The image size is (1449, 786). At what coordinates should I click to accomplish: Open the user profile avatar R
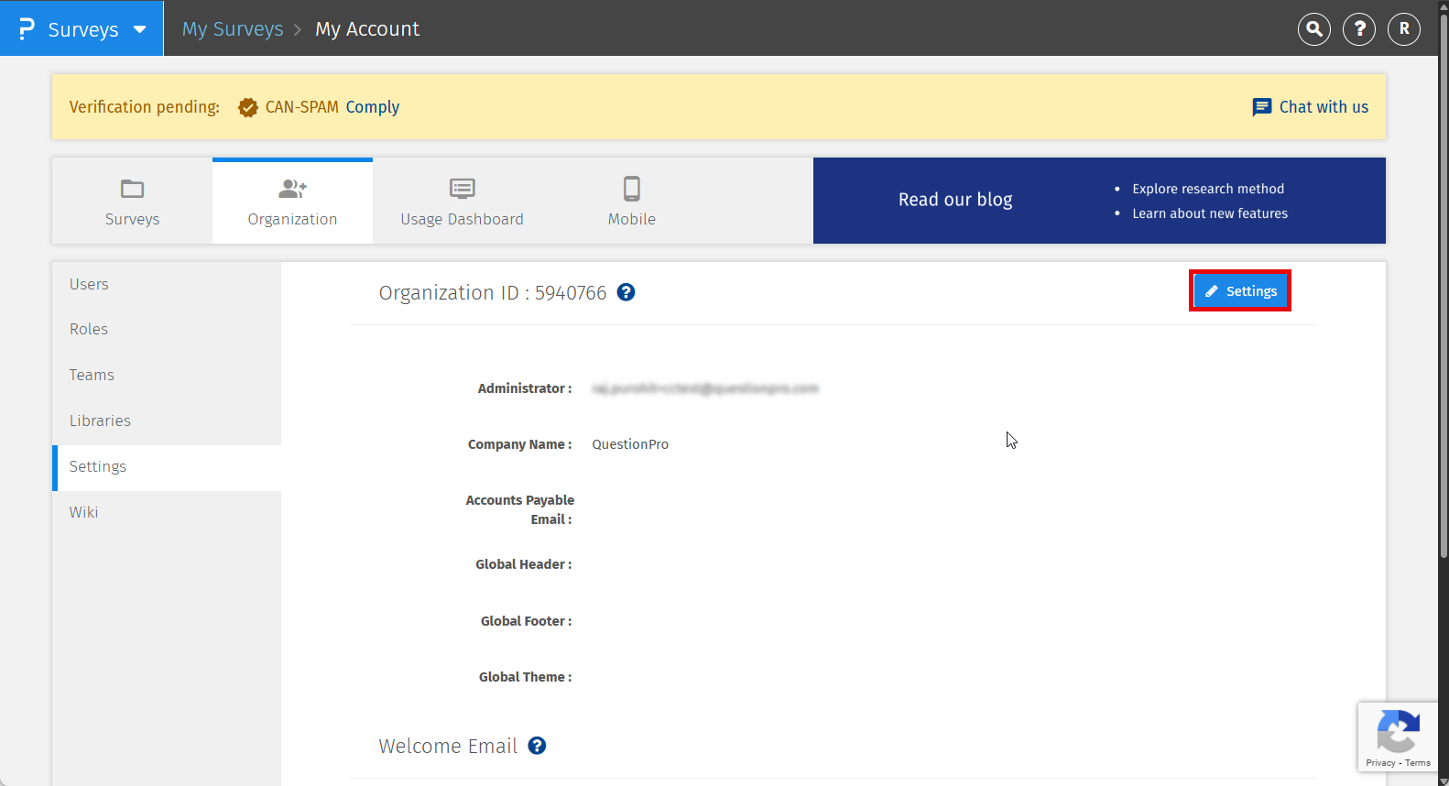coord(1403,29)
